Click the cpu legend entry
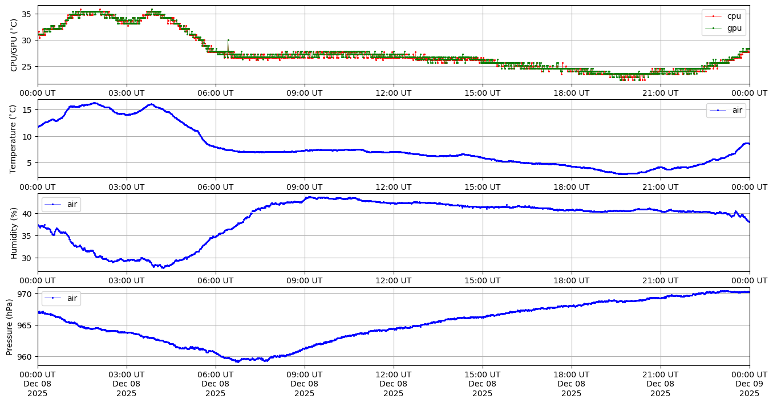The image size is (773, 403). click(x=733, y=16)
